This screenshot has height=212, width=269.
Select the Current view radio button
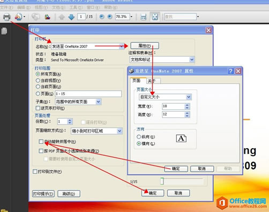point(38,81)
